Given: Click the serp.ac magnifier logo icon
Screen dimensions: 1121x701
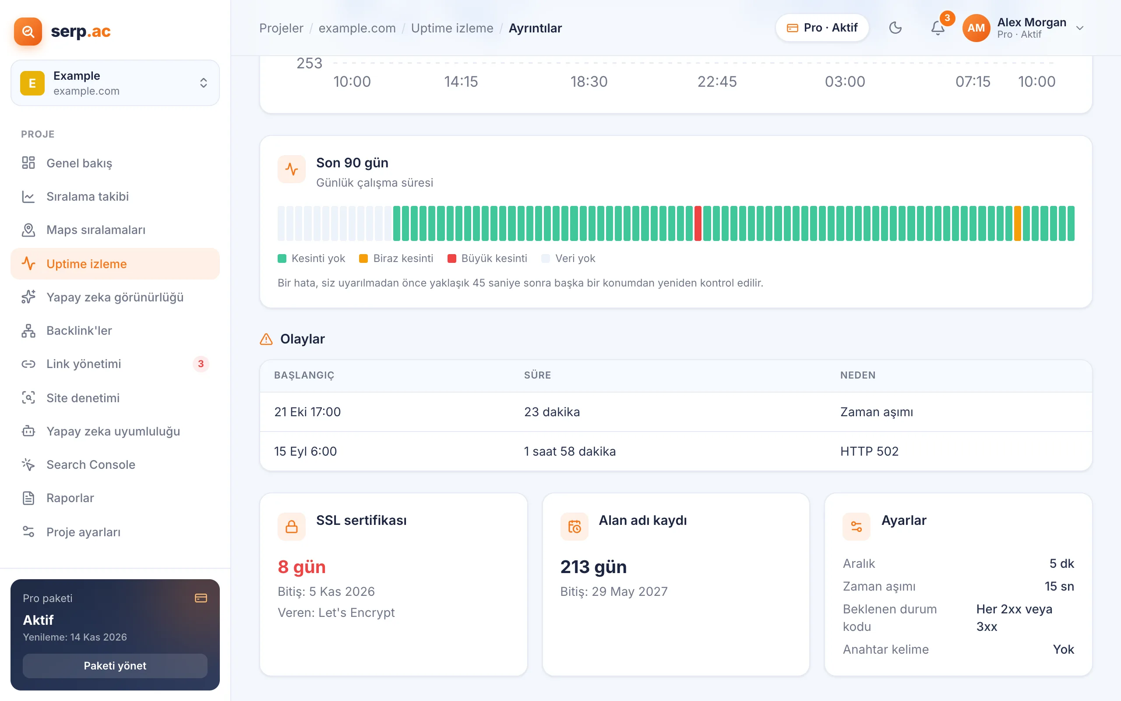Looking at the screenshot, I should 28,32.
